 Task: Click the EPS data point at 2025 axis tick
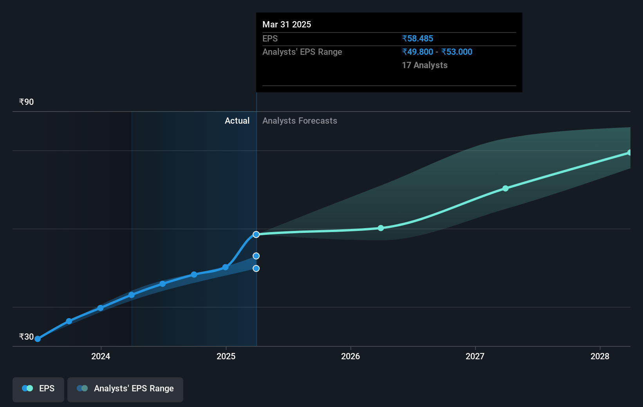[225, 267]
